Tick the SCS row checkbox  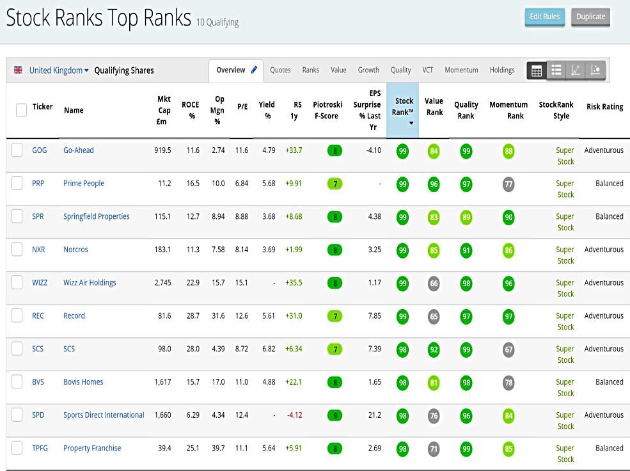pos(17,348)
